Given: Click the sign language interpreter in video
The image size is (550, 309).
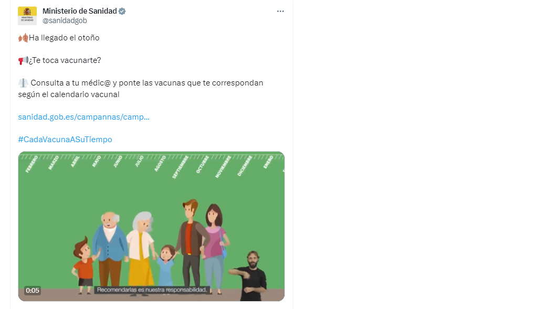Looking at the screenshot, I should [x=250, y=276].
